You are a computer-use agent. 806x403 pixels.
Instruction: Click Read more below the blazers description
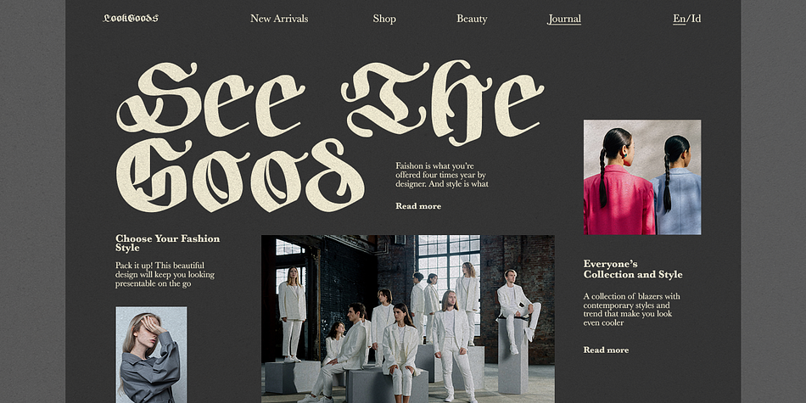(x=606, y=350)
